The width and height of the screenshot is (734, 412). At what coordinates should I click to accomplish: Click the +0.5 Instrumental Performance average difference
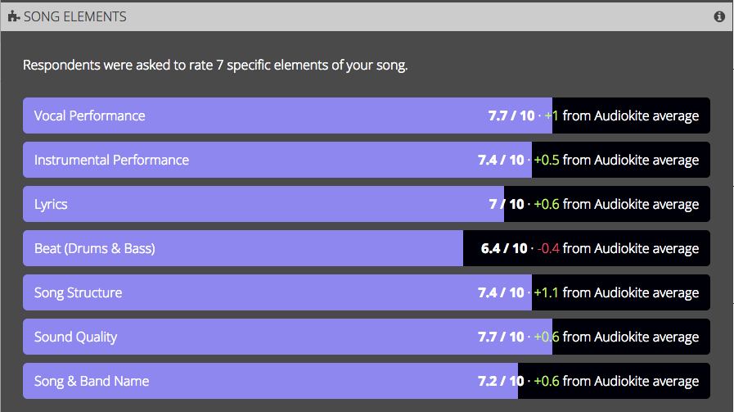point(547,160)
